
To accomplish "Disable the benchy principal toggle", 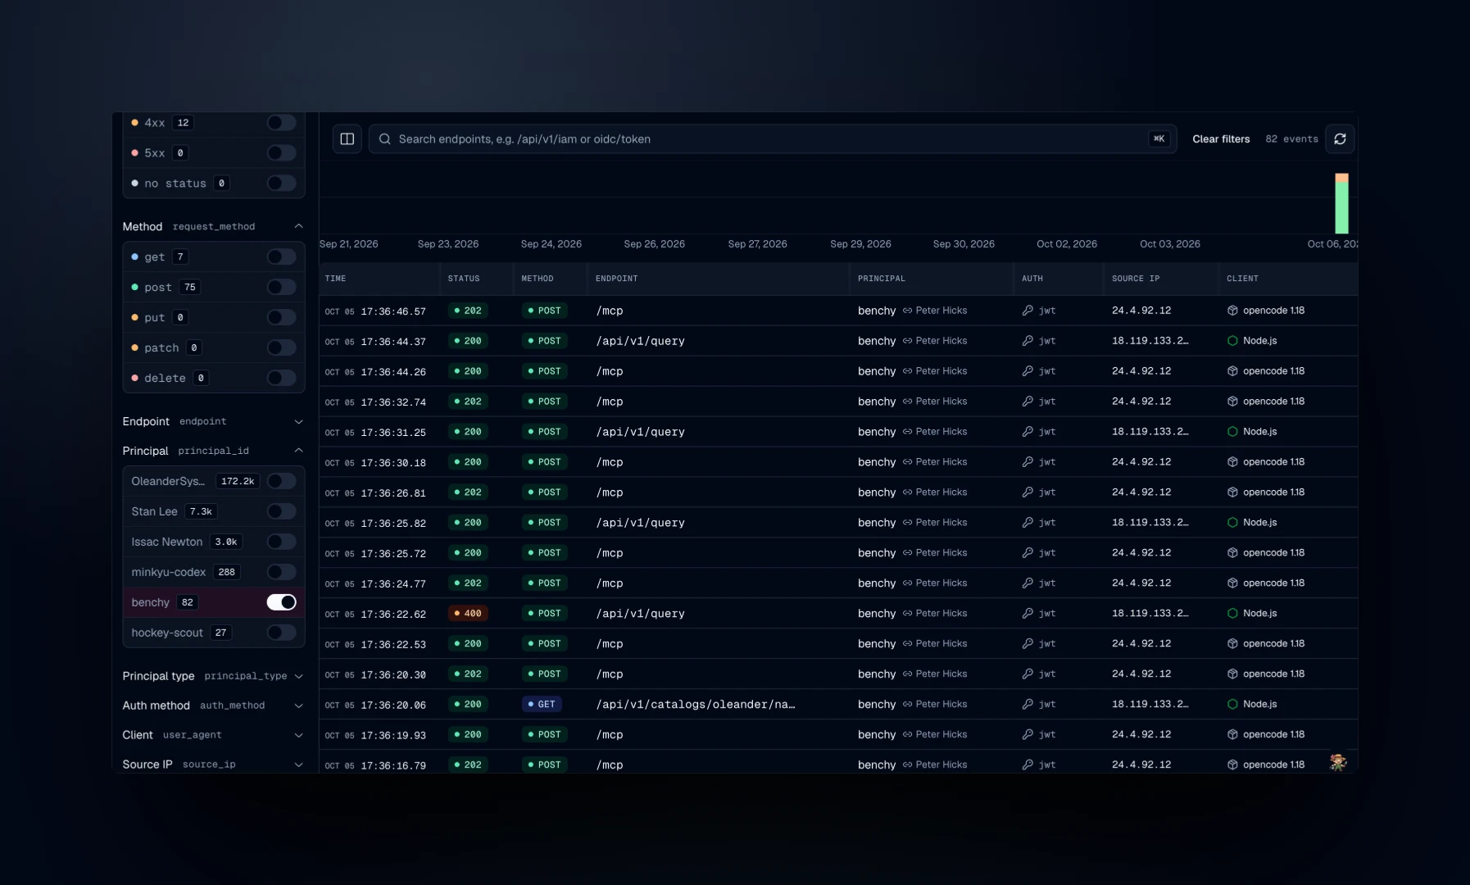I will tap(281, 602).
